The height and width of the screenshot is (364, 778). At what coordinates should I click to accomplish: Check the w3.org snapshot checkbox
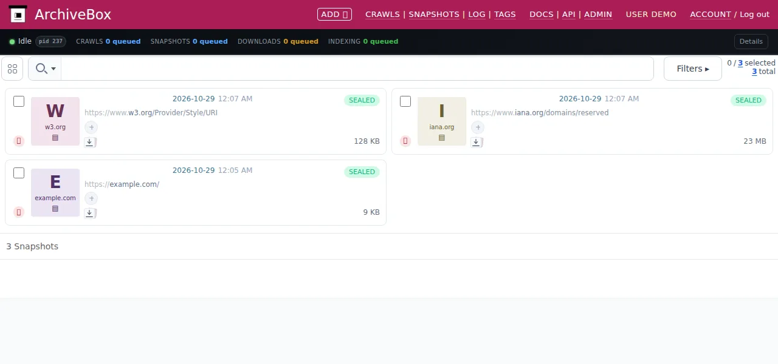point(19,101)
